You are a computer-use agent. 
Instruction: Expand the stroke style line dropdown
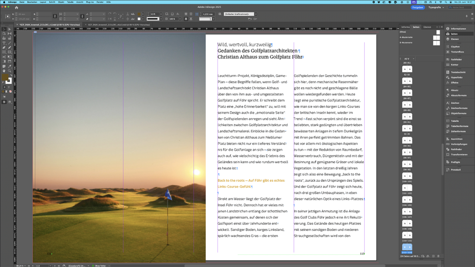160,19
